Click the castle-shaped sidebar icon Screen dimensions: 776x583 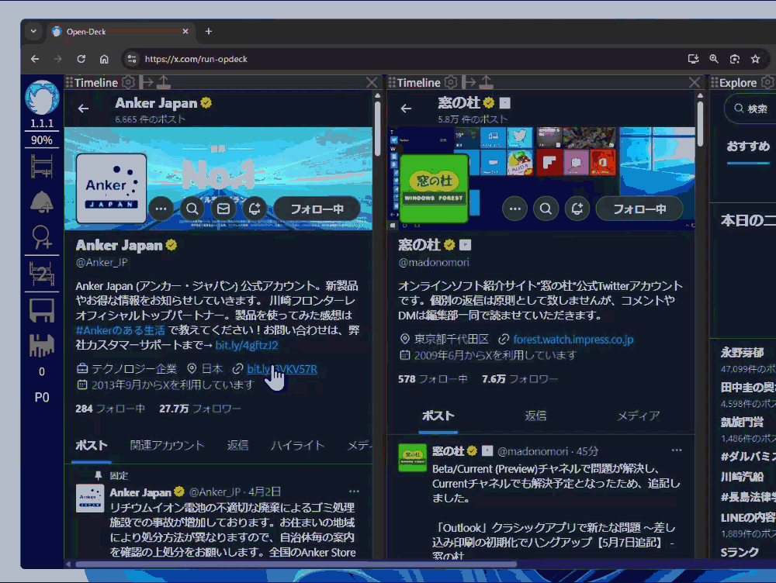click(x=42, y=345)
